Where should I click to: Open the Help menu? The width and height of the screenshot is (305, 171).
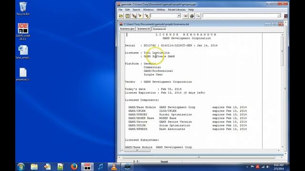tap(191, 9)
